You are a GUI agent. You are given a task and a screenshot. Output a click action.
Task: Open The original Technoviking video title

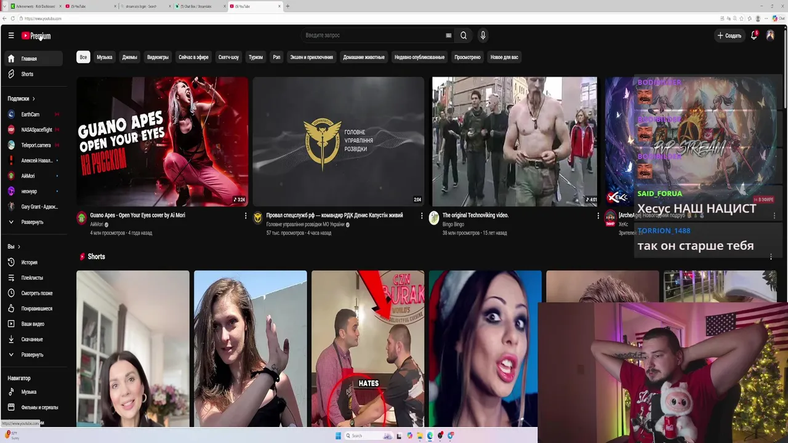pos(475,215)
